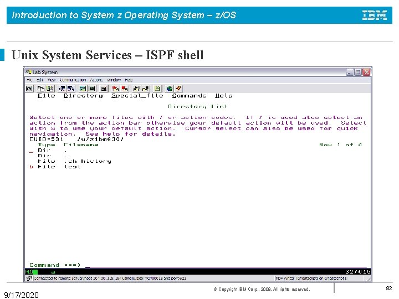Click the first red macro record icon
This screenshot has height=299, width=399.
pyautogui.click(x=115, y=89)
